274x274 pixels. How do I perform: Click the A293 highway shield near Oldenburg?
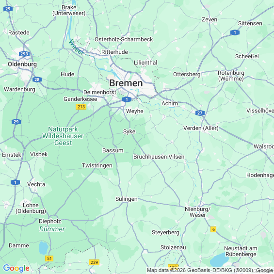click(x=24, y=54)
